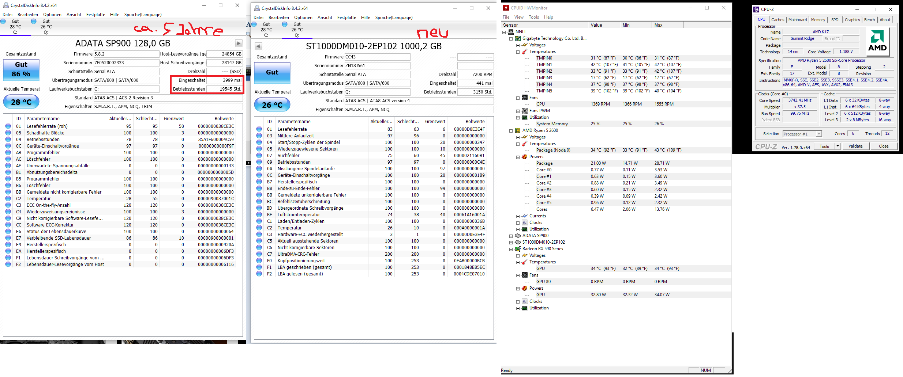The height and width of the screenshot is (377, 903).
Task: Click the status circle for Verbleibende SSD-Lebensdauer row
Action: tap(8, 238)
